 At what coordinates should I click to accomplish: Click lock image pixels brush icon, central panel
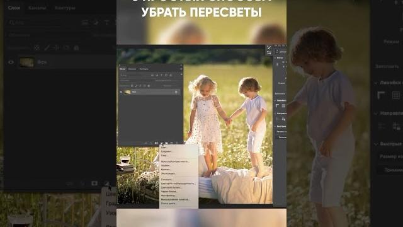(x=136, y=86)
